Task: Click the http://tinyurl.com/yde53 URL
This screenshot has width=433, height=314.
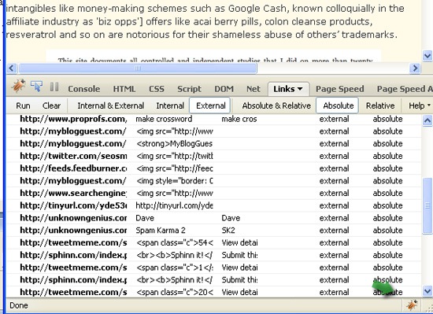Action: click(73, 206)
